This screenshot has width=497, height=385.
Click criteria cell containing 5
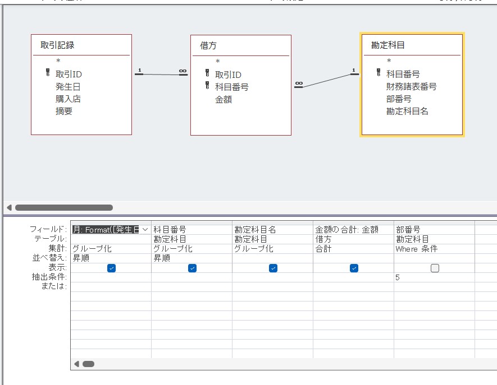coord(434,277)
